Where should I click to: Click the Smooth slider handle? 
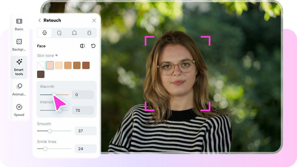click(x=49, y=131)
